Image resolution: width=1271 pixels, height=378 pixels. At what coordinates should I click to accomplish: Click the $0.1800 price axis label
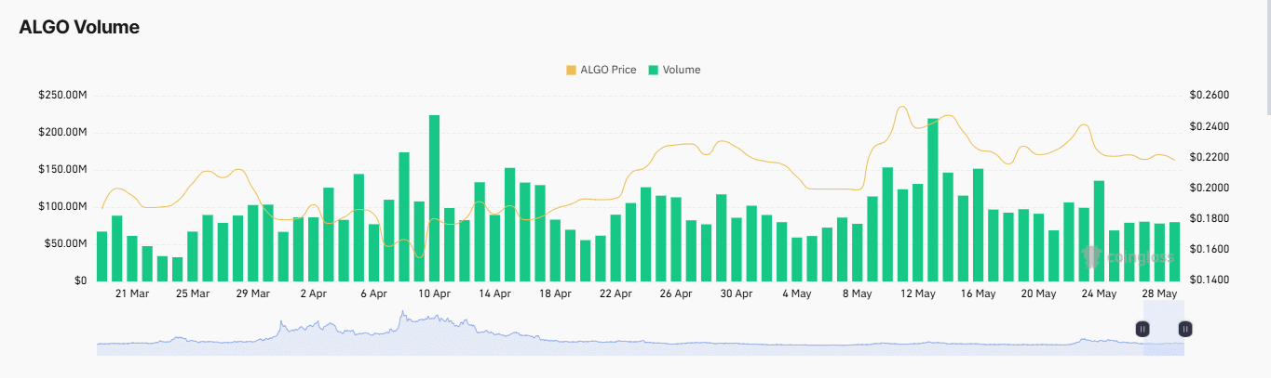1210,218
